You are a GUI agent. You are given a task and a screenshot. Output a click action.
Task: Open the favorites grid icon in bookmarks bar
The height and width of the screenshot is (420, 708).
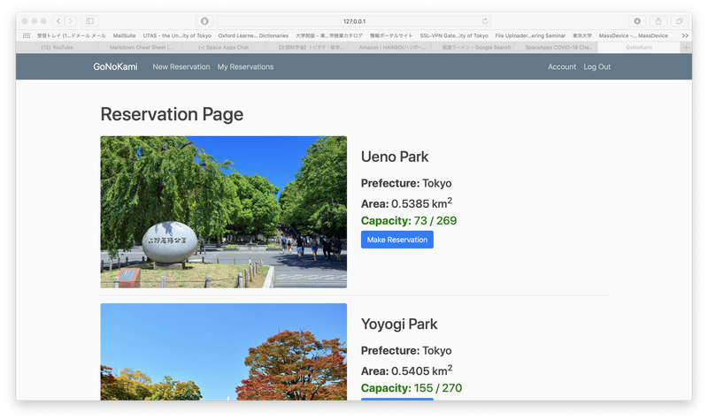click(27, 35)
